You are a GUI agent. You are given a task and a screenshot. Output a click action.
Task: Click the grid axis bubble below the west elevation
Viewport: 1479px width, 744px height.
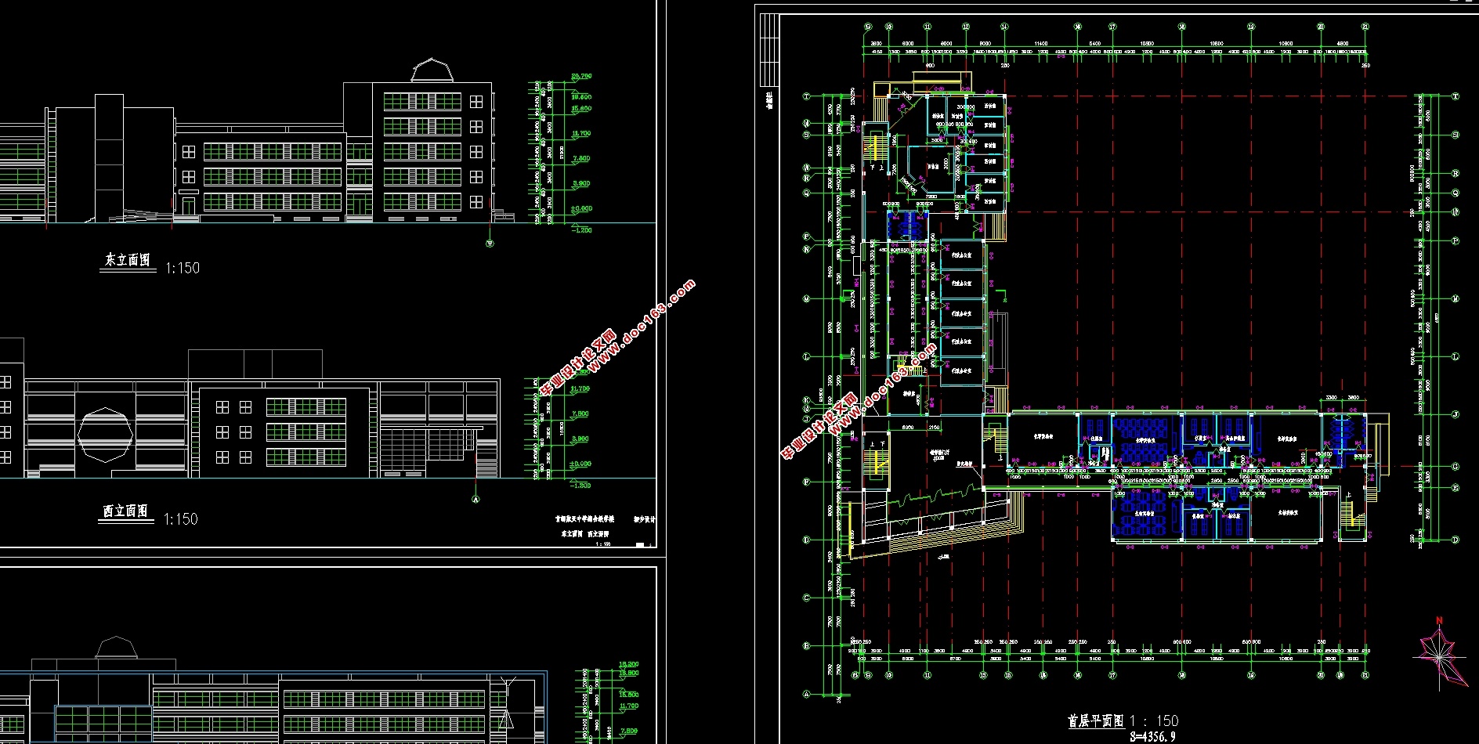475,499
